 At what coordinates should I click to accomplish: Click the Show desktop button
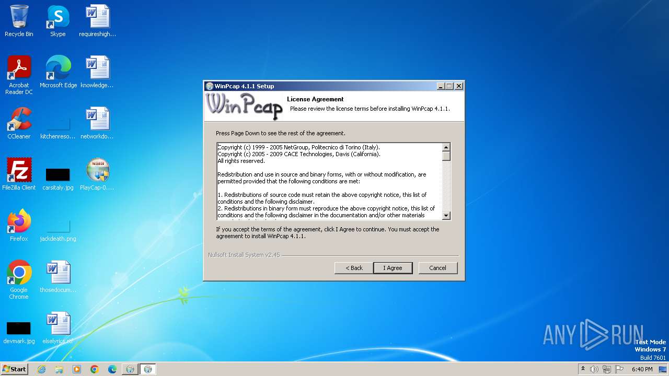[x=663, y=369]
